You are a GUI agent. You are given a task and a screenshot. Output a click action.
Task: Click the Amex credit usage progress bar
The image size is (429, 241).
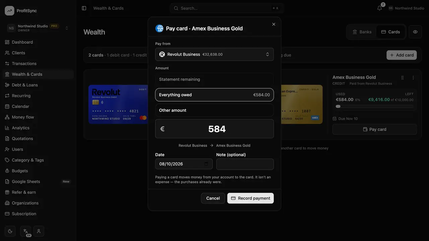pyautogui.click(x=374, y=106)
